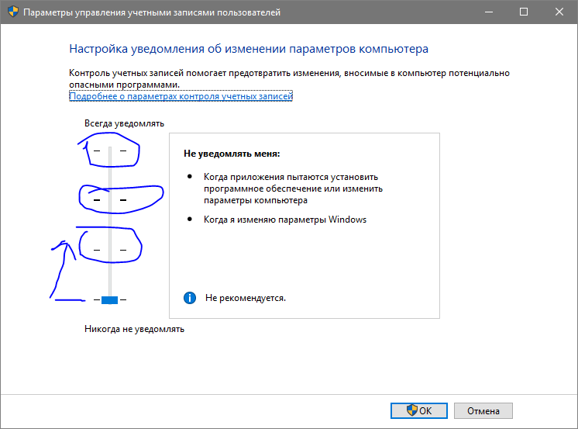Open 'Подробнее о параметрах контроля учетных записей' link

tap(181, 96)
